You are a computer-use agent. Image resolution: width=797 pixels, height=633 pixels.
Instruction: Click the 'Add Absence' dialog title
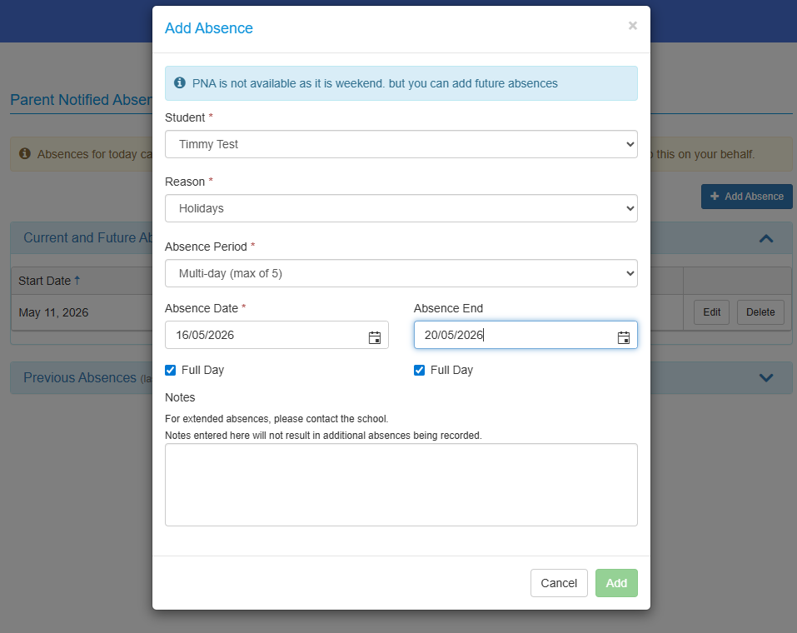tap(209, 28)
